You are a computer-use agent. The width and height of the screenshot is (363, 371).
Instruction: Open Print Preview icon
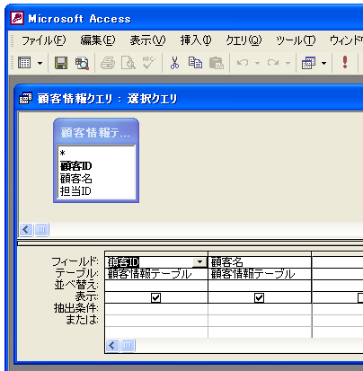tap(128, 63)
